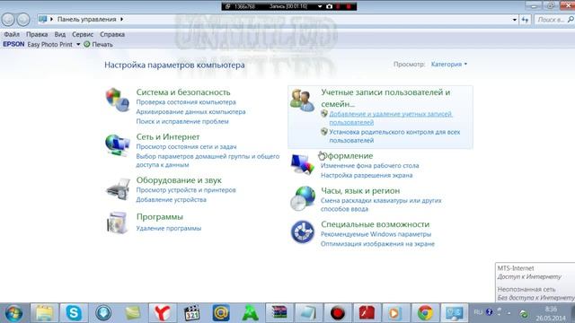The height and width of the screenshot is (323, 575).
Task: Open the Категория view dropdown
Action: [x=449, y=64]
